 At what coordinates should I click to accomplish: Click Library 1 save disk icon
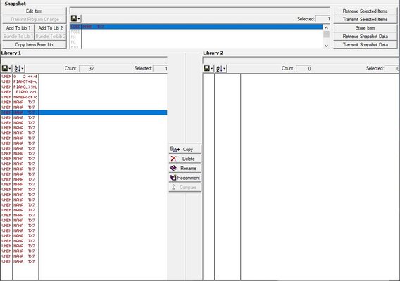click(5, 68)
